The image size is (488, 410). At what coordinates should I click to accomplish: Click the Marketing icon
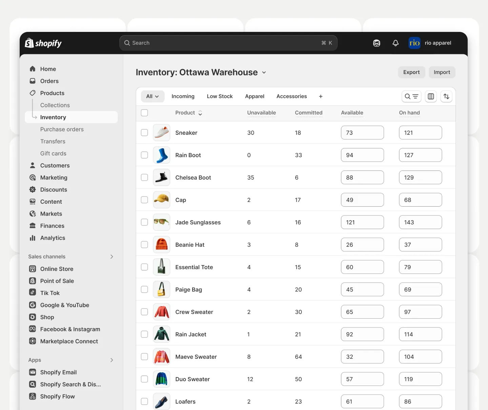tap(33, 178)
